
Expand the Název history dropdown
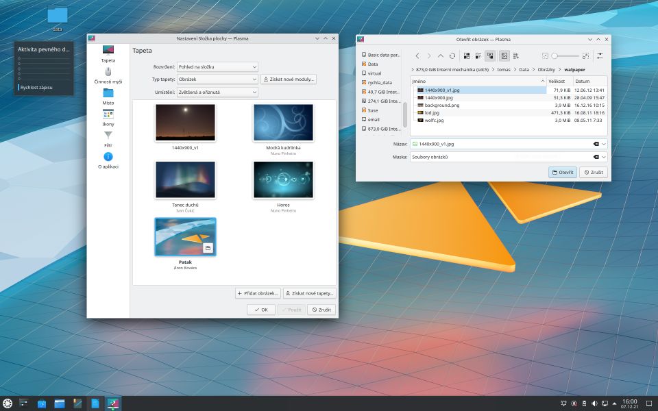tap(604, 144)
